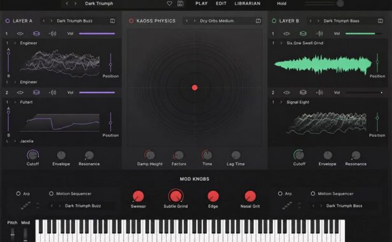Screen dimensions: 392x242
Task: Click the Hold button
Action: (x=281, y=4)
